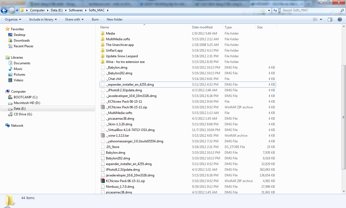346x208 pixels.
Task: Open Downloads in Favorites
Action: click(22, 41)
